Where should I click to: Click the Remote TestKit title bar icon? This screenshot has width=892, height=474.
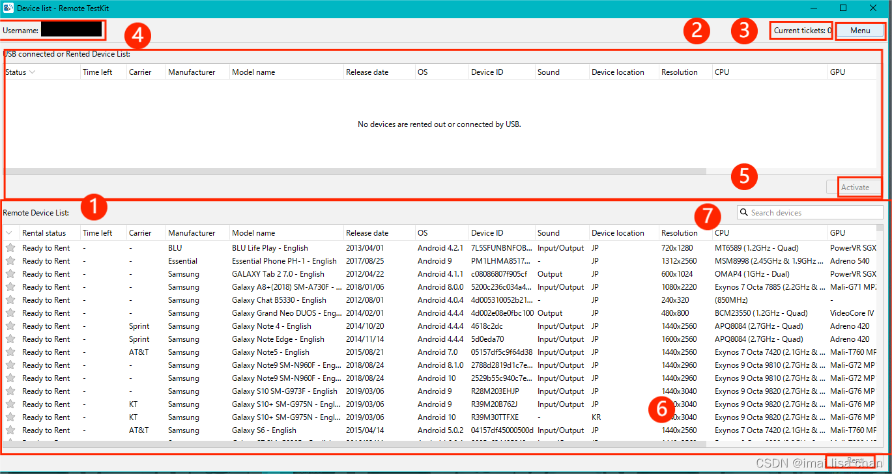pyautogui.click(x=8, y=8)
